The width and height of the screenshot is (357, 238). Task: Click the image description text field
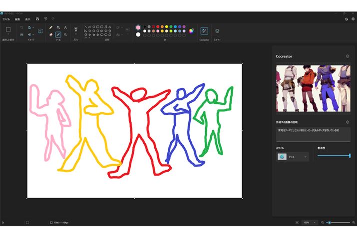point(313,134)
